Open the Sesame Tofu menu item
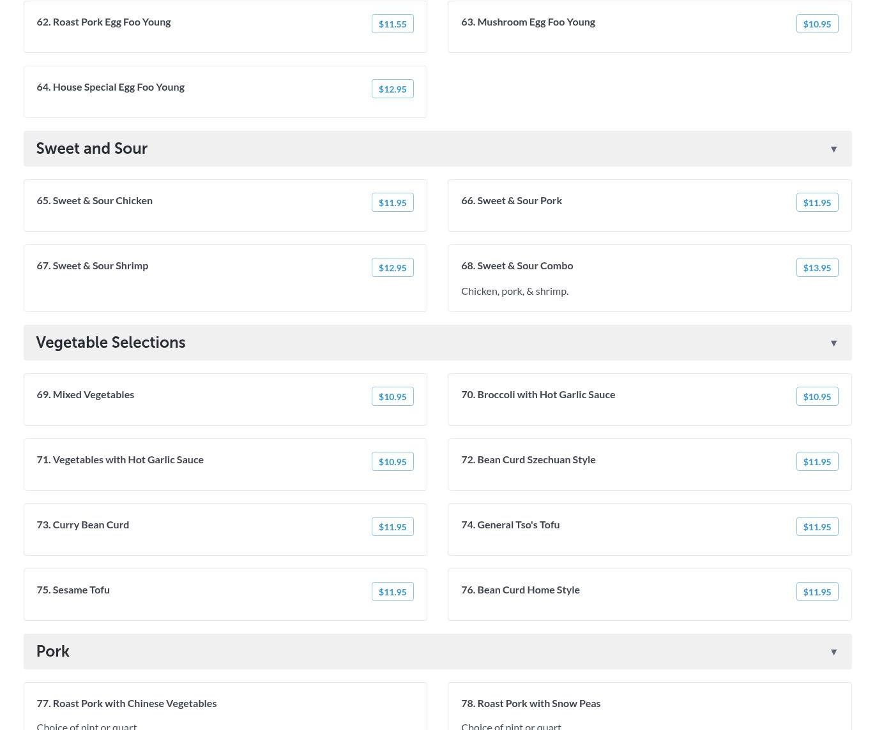 coord(73,590)
